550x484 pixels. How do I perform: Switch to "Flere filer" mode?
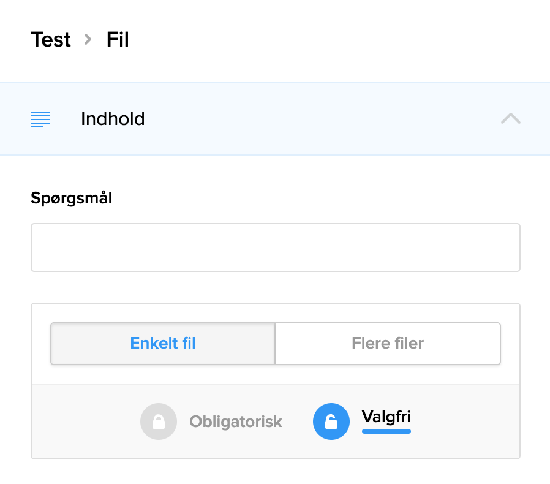388,343
